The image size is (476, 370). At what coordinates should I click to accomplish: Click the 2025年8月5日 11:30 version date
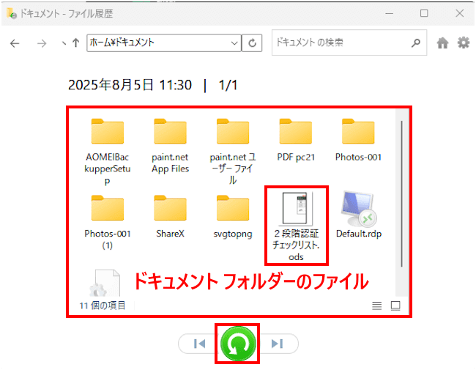130,85
